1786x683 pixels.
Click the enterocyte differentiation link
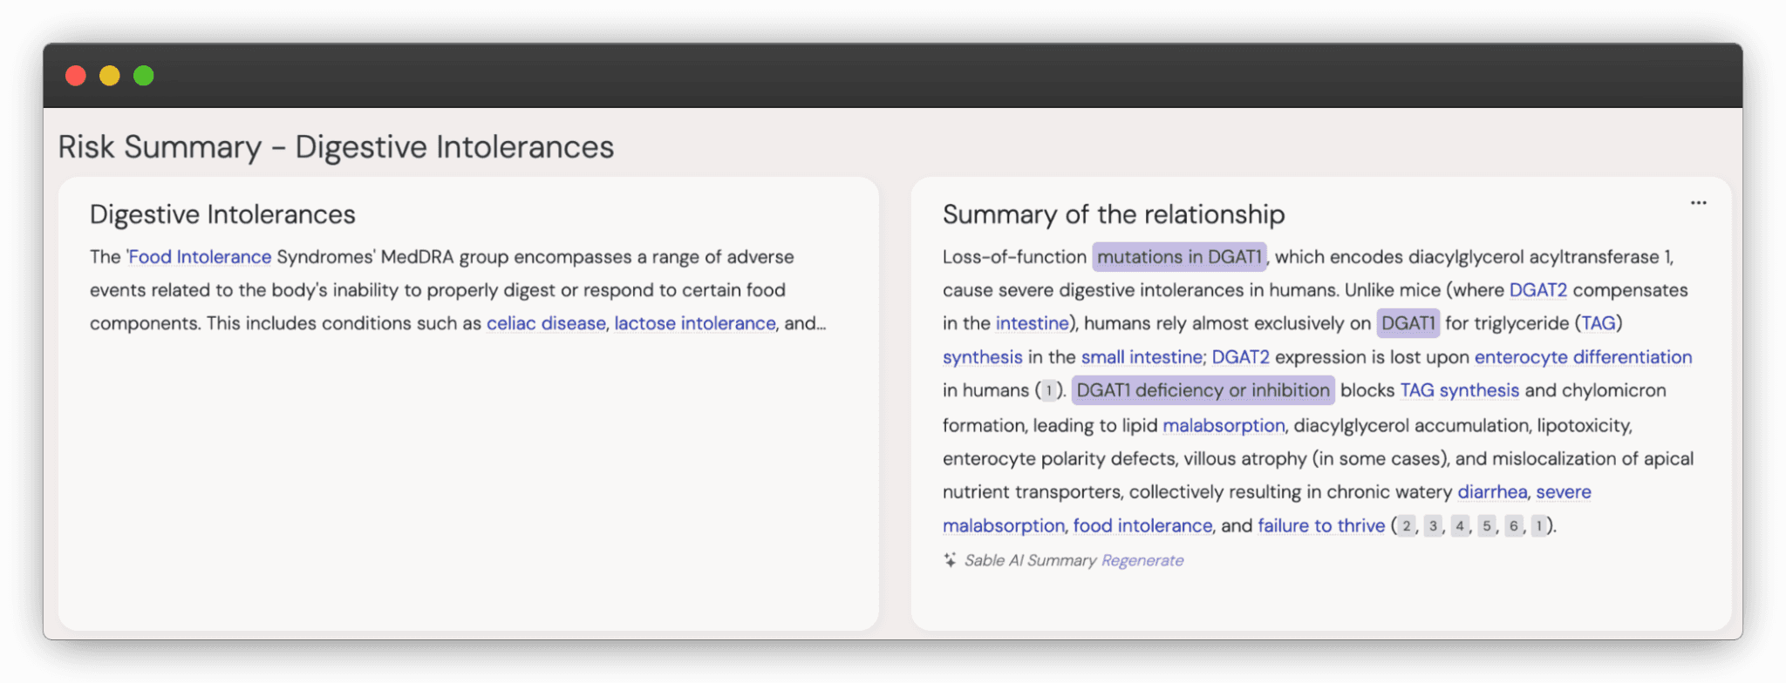[x=1583, y=357]
